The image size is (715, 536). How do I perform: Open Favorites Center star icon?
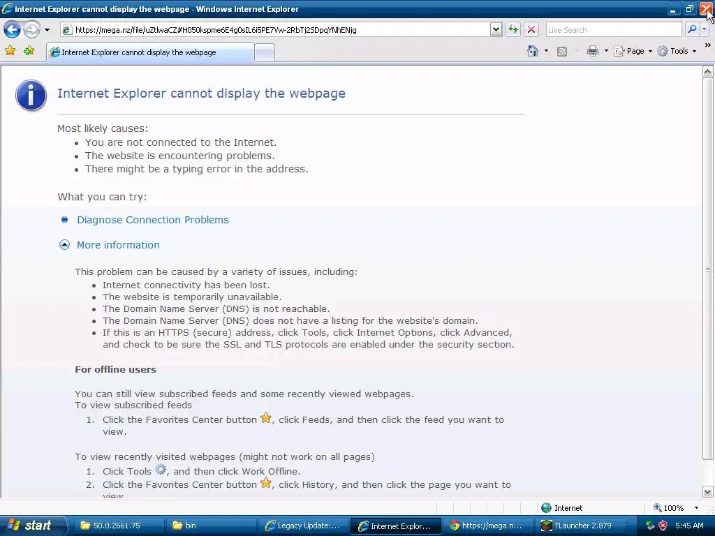10,50
